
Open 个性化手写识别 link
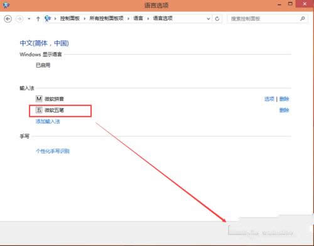(x=53, y=151)
